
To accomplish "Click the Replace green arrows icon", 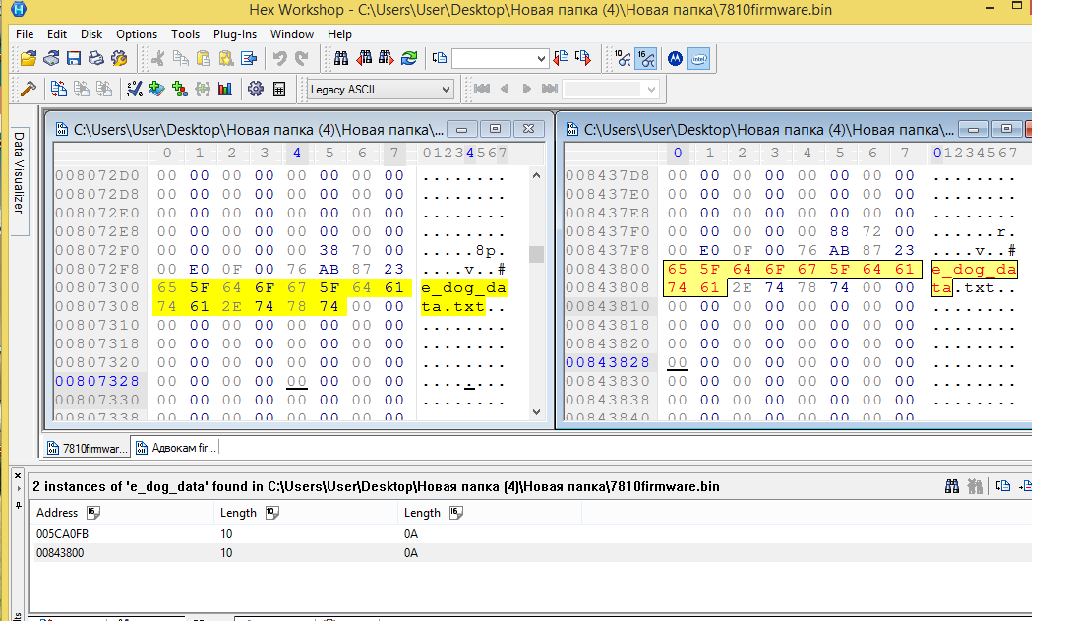I will click(408, 59).
